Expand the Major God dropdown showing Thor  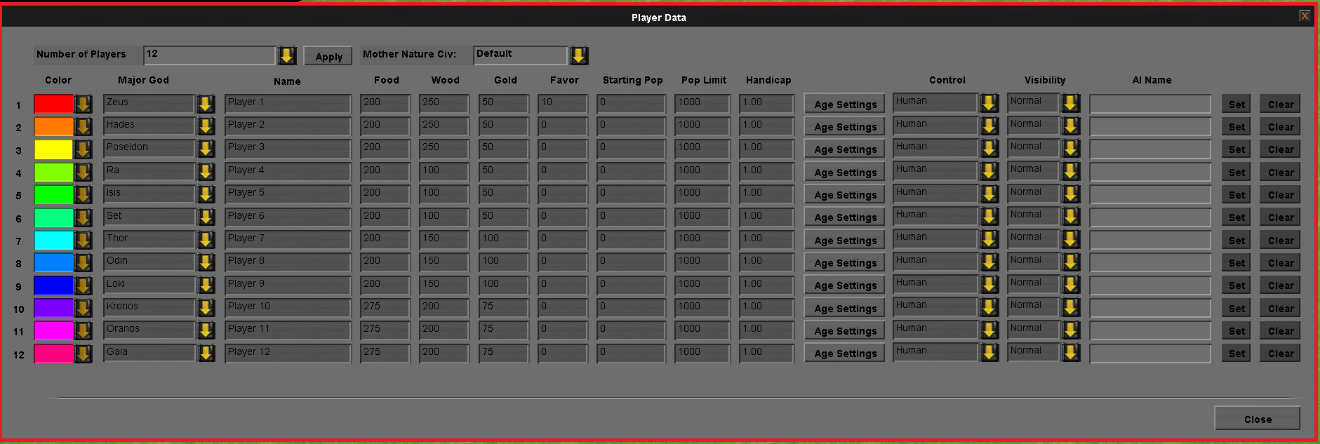point(206,241)
